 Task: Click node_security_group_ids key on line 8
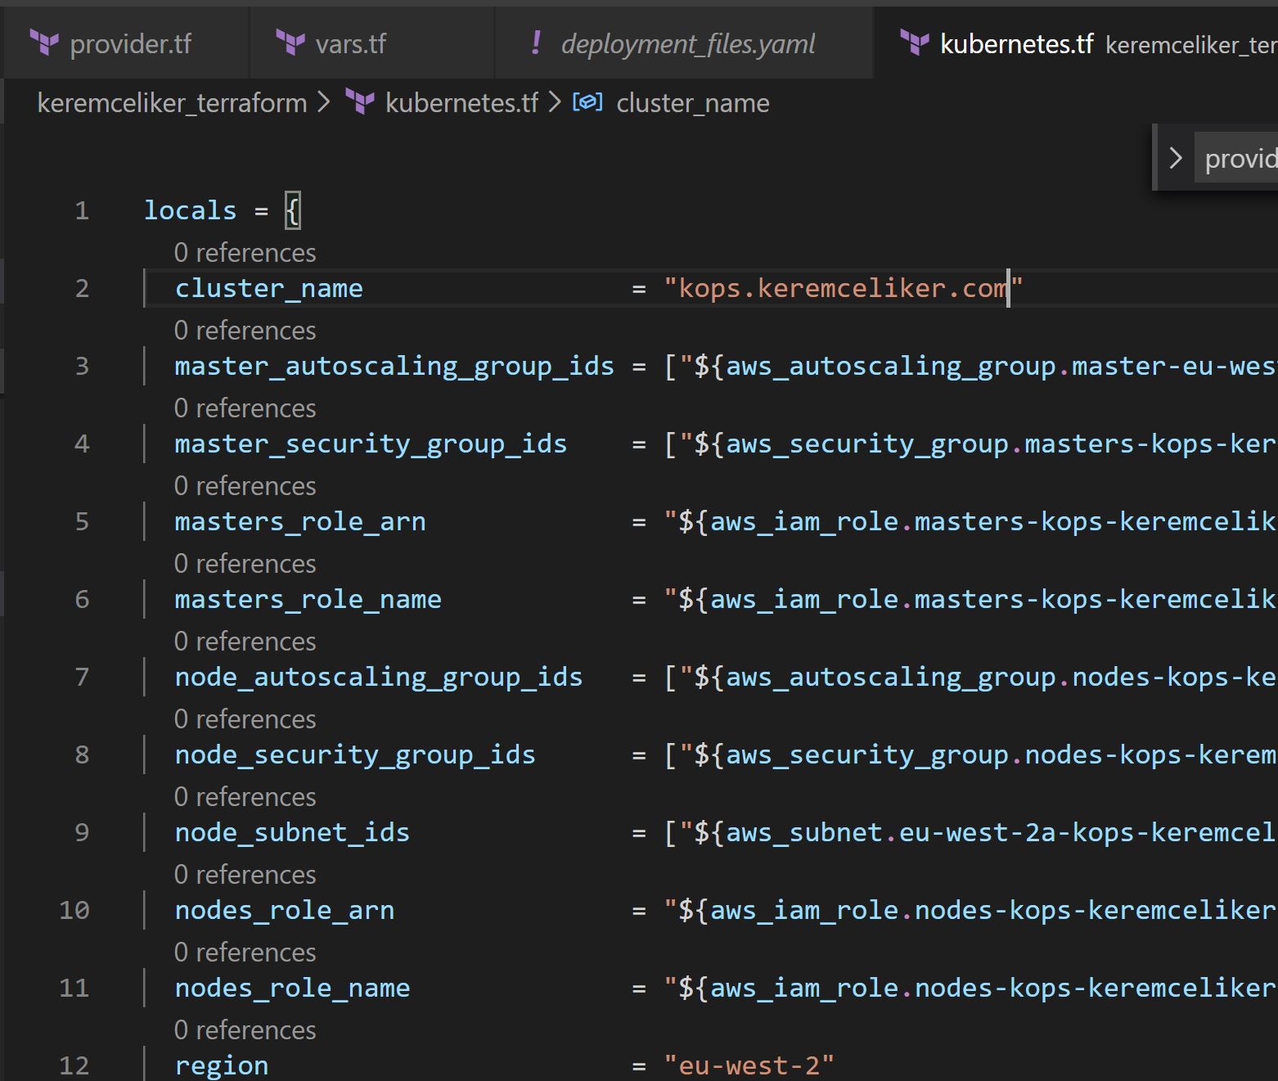pyautogui.click(x=355, y=754)
